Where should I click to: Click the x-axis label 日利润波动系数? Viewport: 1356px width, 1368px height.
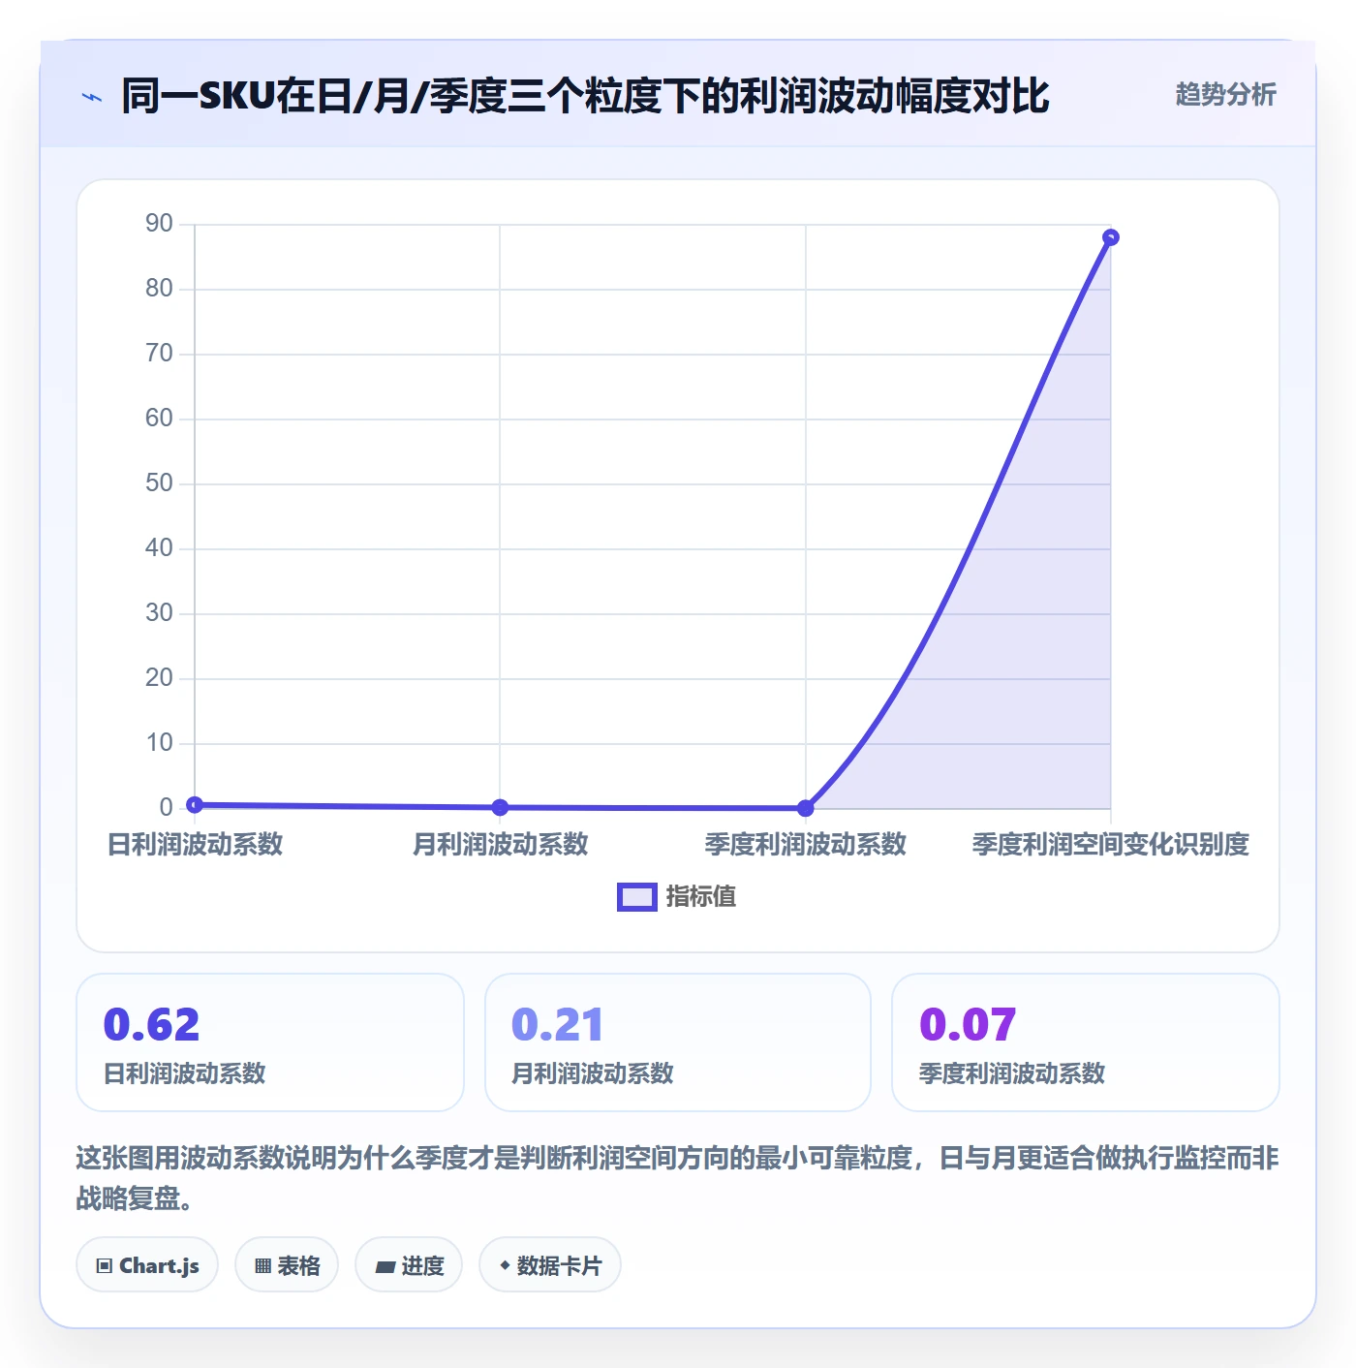click(x=195, y=844)
